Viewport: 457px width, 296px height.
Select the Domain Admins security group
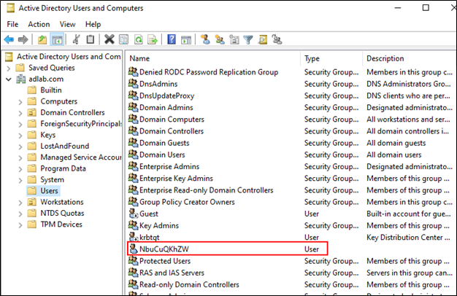166,108
